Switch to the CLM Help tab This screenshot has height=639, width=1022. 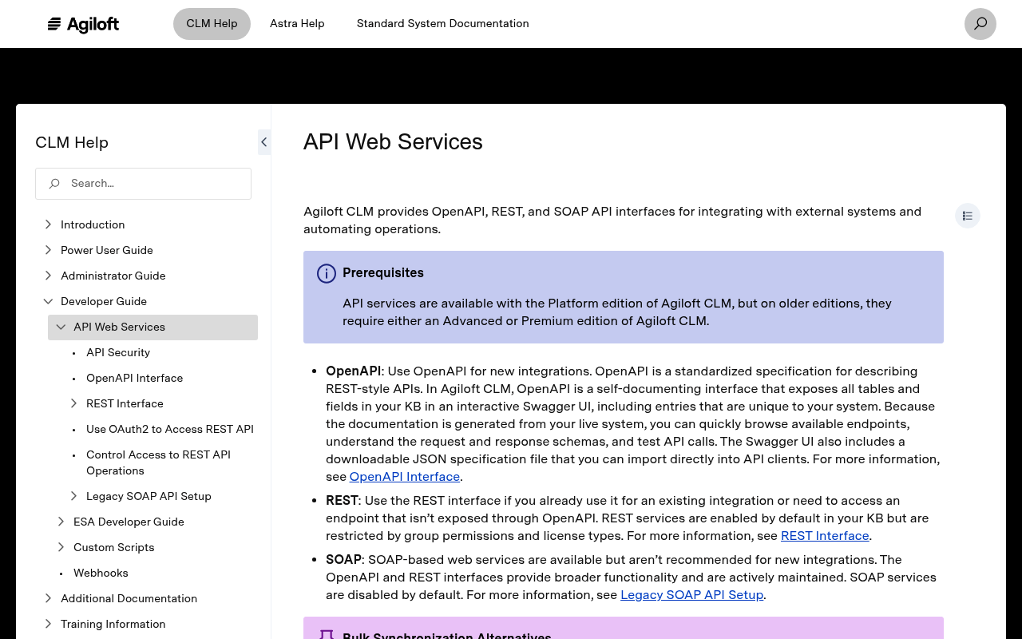[x=212, y=24]
